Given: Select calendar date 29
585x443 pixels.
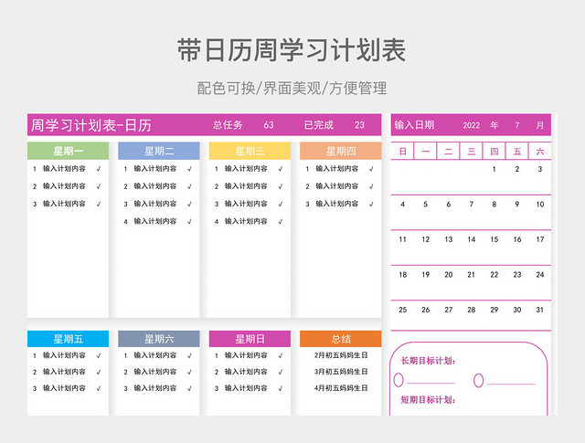Looking at the screenshot, I should click(x=494, y=310).
